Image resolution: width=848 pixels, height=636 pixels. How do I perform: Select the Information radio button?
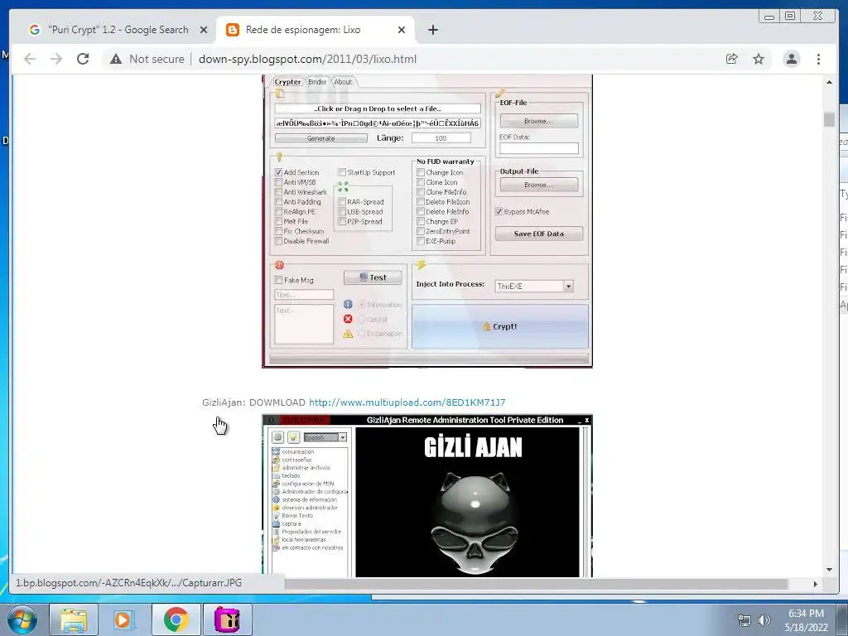(362, 305)
